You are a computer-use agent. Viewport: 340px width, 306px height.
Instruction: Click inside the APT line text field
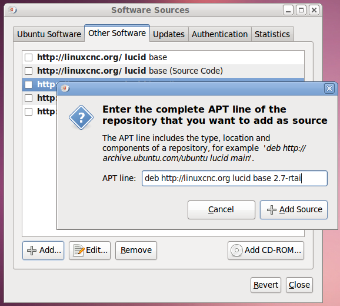tap(235, 178)
